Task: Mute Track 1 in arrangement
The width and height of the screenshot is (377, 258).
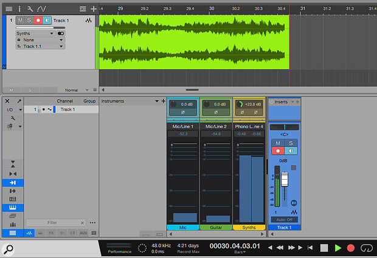Action: click(x=20, y=21)
